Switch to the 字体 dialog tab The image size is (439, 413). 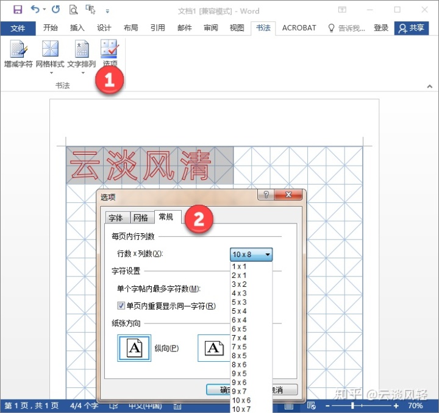pyautogui.click(x=117, y=218)
